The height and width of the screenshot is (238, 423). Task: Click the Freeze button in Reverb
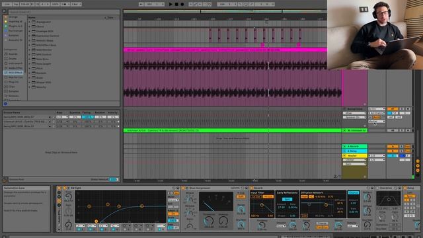tap(322, 223)
